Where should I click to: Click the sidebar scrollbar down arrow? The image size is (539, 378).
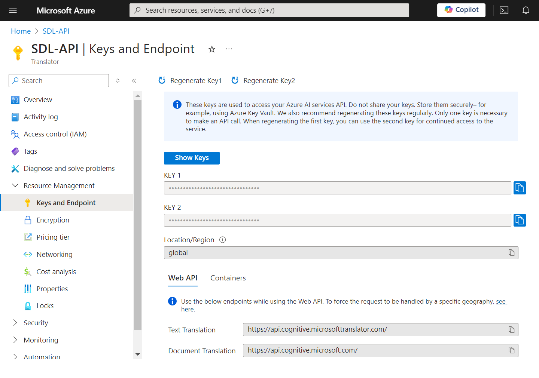point(138,354)
